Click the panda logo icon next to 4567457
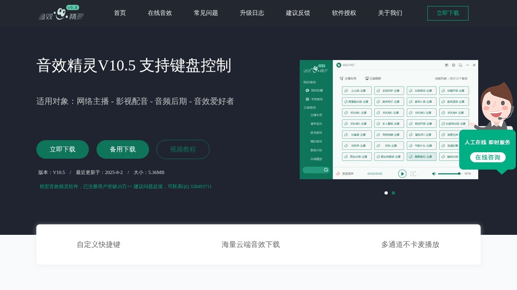517x290 pixels. point(338,65)
